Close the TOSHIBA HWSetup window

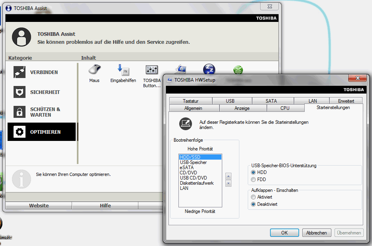pyautogui.click(x=358, y=78)
